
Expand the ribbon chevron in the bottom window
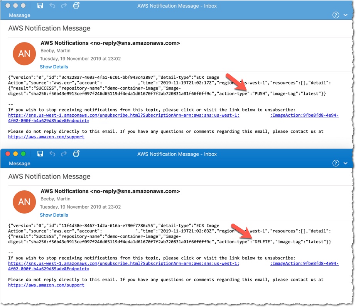click(345, 163)
